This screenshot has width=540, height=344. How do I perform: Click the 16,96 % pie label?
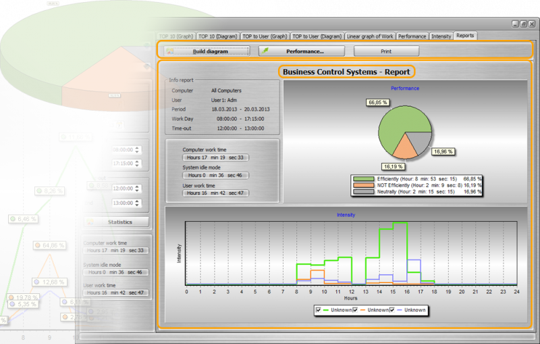pos(443,151)
